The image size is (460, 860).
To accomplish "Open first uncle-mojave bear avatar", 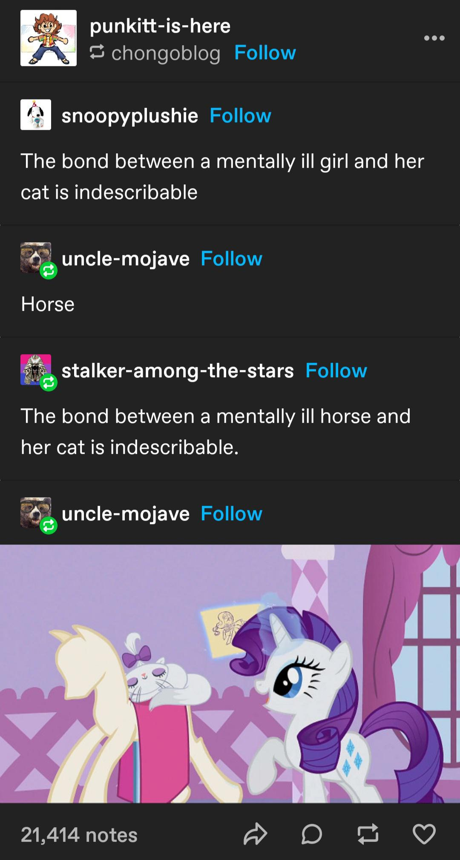I will (36, 258).
